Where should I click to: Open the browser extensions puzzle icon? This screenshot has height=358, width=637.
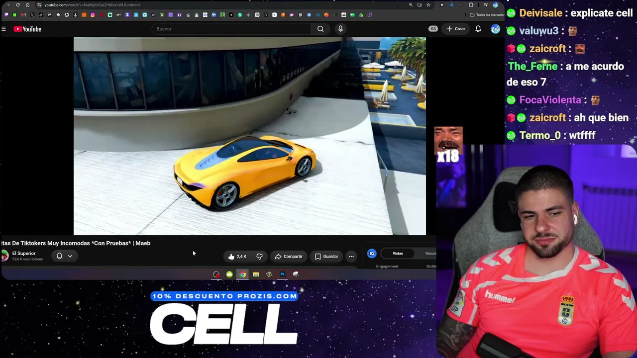(471, 5)
